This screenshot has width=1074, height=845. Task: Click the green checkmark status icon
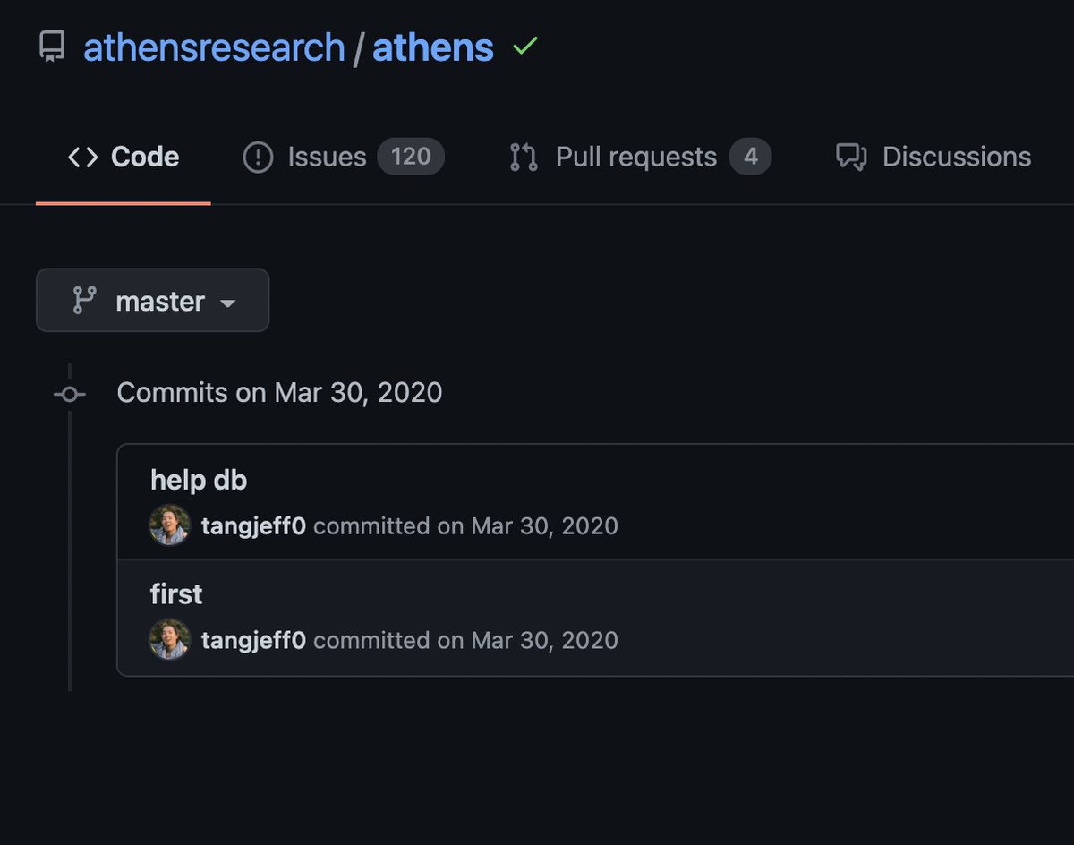coord(525,47)
